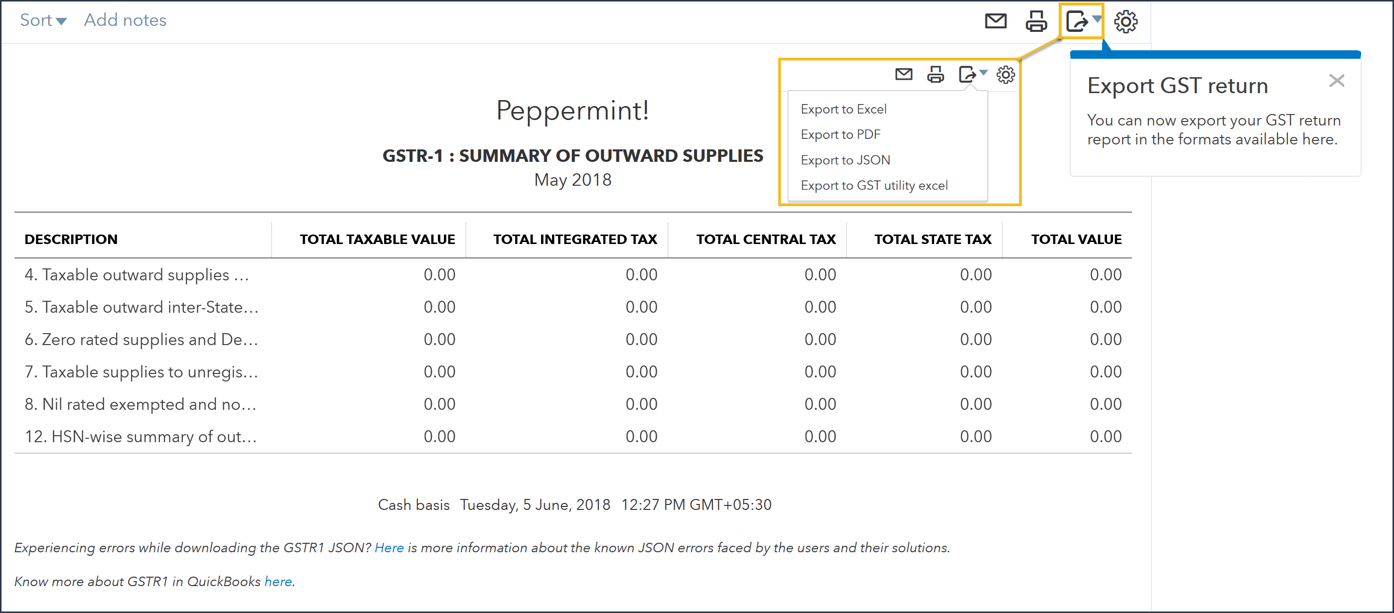Screen dimensions: 1394x613
Task: Click the TOTAL CENTRAL TAX column header
Action: click(766, 239)
